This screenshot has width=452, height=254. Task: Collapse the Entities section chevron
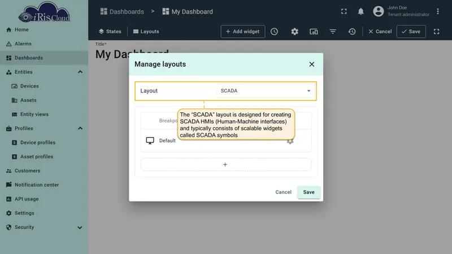80,72
